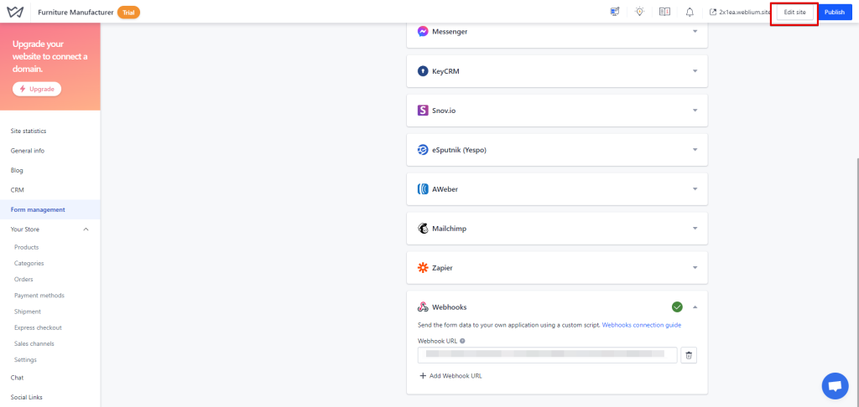Click the green Webhooks connected checkmark

coord(677,307)
